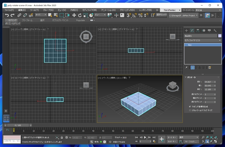Open the 編集(E) menu
Image resolution: width=225 pixels, height=147 pixels.
click(22, 10)
